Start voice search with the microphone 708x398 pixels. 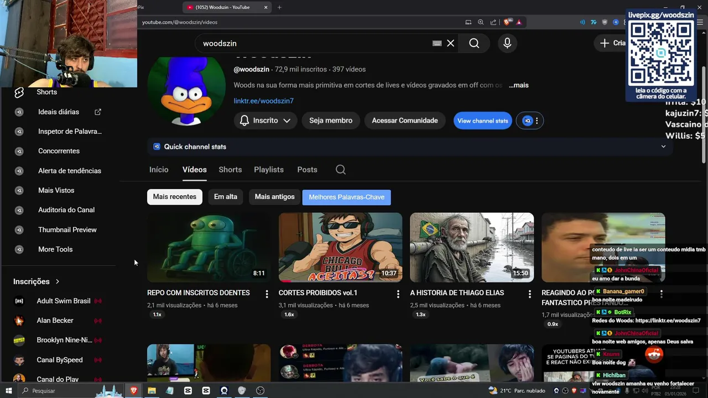(x=507, y=43)
